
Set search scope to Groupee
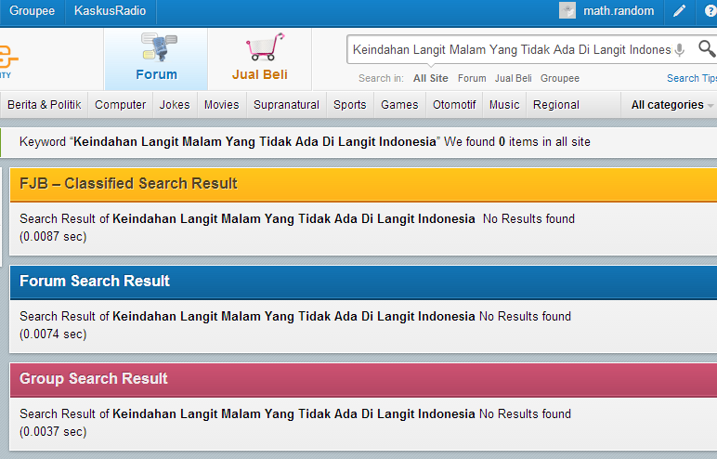click(560, 78)
